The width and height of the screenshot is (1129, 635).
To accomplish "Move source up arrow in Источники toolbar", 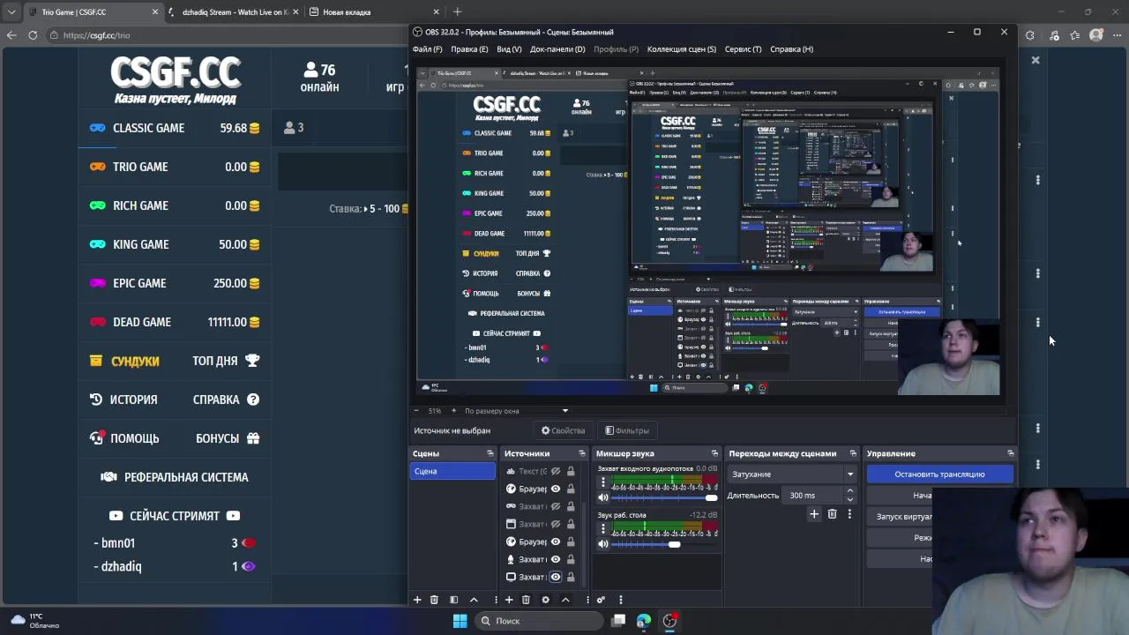I will pyautogui.click(x=565, y=600).
